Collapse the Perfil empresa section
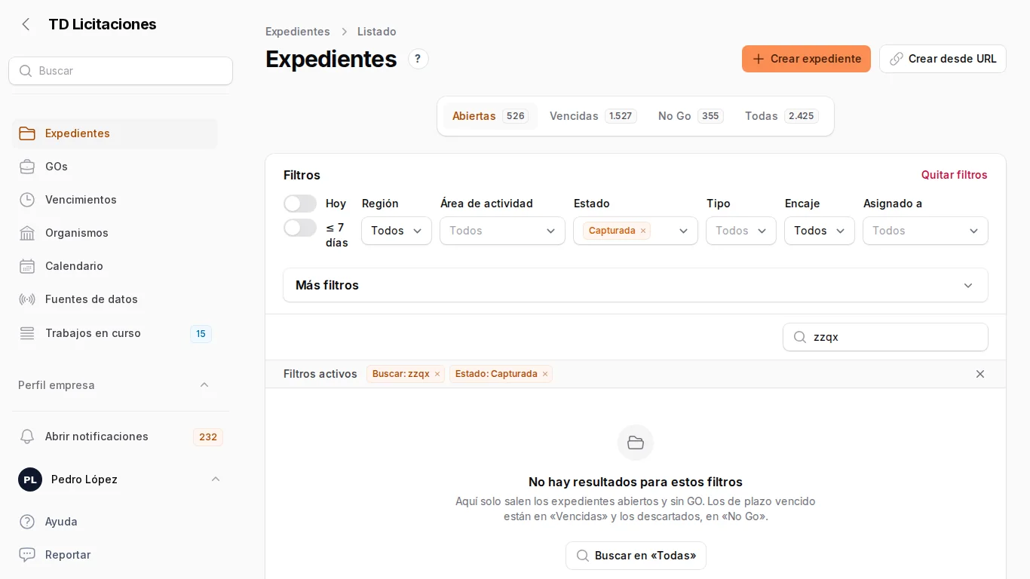This screenshot has width=1030, height=579. click(114, 385)
